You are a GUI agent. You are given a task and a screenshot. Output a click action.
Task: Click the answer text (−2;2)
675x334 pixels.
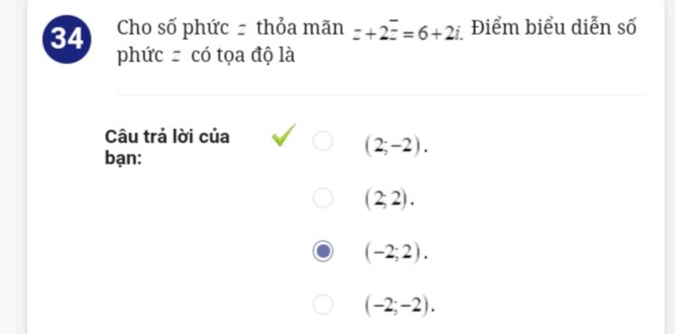[396, 254]
